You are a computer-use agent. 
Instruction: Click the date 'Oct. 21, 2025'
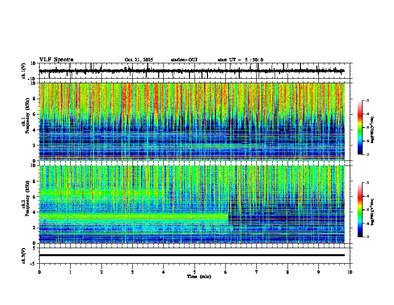(x=139, y=60)
